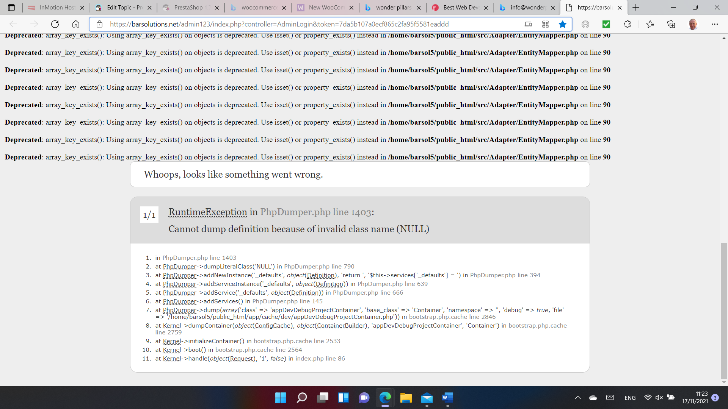Click PhpDumper.php line 1403 header link
This screenshot has width=728, height=409.
(x=316, y=212)
